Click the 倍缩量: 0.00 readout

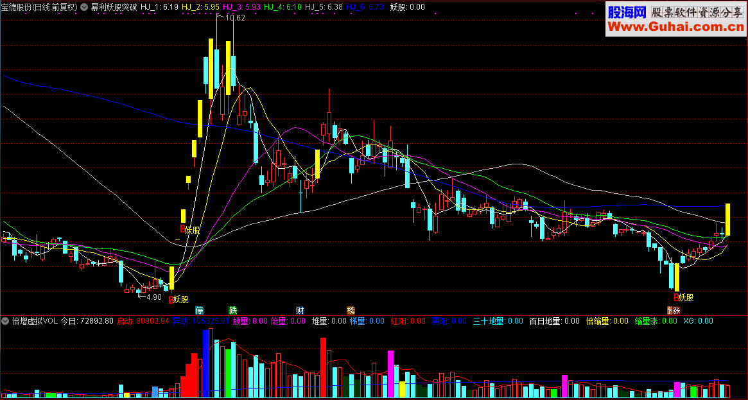tap(607, 321)
